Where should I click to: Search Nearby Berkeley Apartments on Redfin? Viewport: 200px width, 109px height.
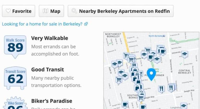[x=121, y=11]
